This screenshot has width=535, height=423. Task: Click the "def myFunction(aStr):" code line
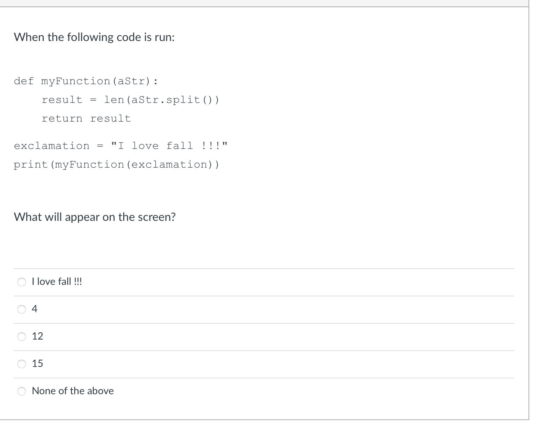click(86, 81)
